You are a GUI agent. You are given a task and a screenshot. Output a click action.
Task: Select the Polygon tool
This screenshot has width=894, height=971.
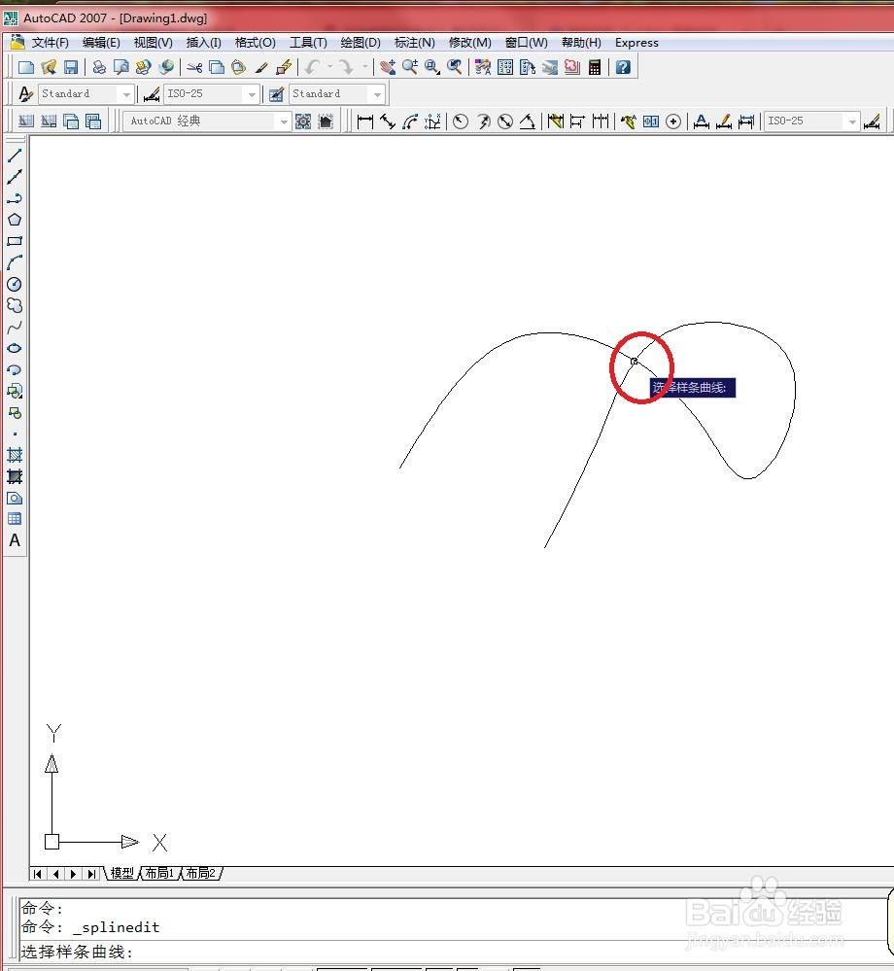(x=15, y=220)
